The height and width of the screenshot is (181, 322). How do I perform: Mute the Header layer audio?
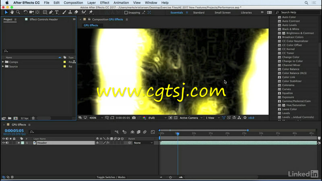click(7, 143)
